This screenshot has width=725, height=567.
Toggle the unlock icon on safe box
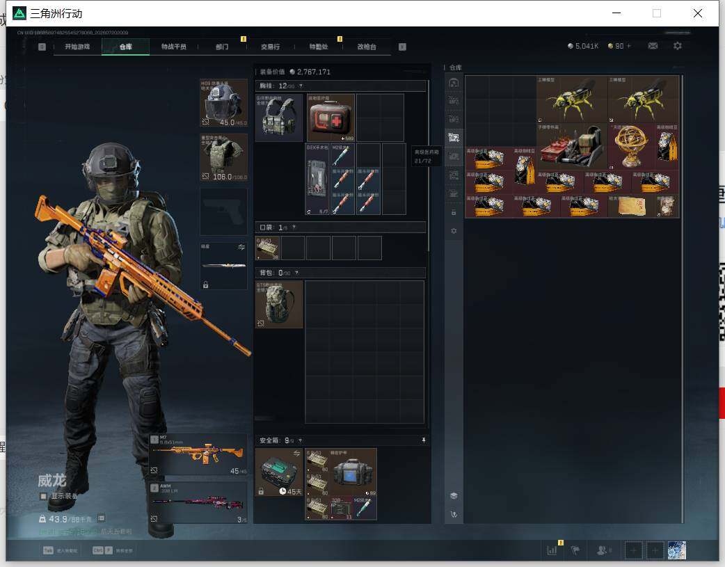pyautogui.click(x=261, y=491)
